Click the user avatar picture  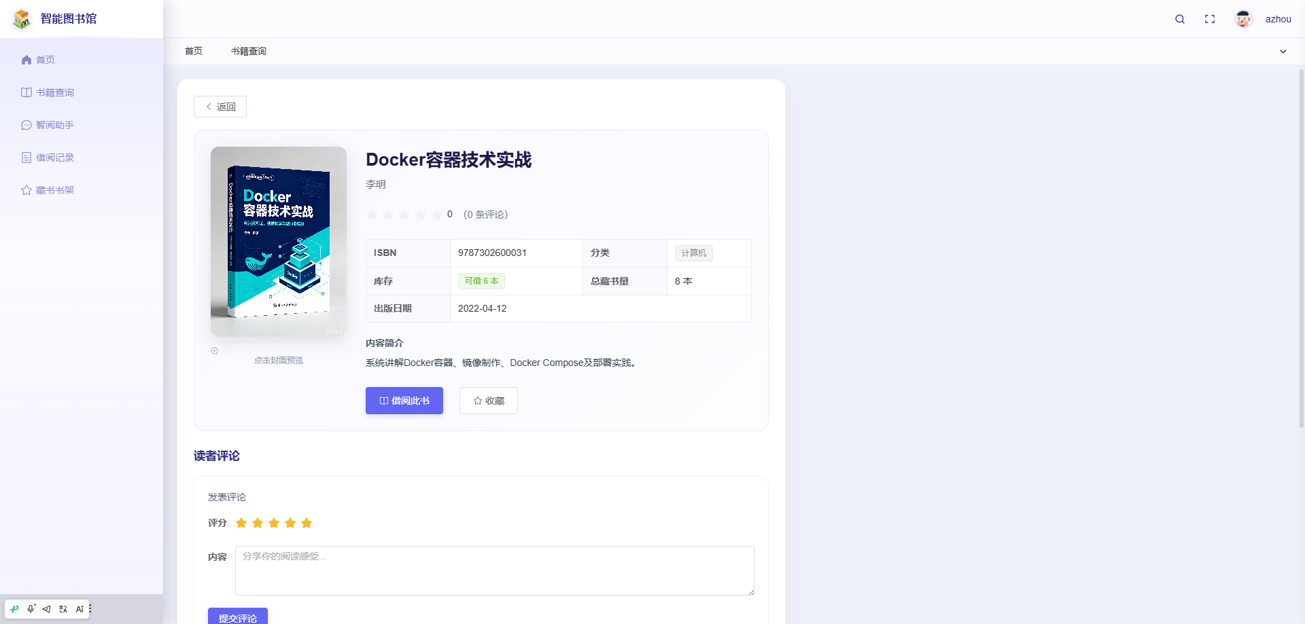tap(1244, 19)
